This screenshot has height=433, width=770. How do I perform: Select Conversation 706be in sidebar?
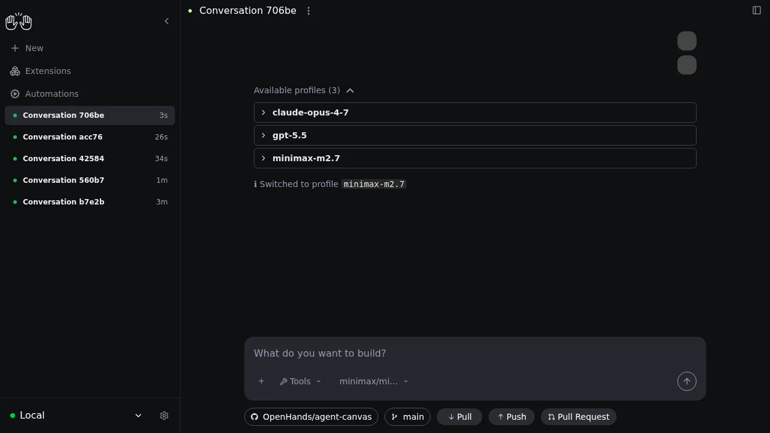pos(90,115)
